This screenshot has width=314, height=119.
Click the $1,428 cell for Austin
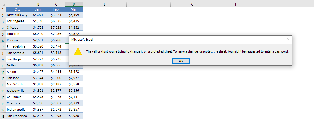[x=74, y=72]
